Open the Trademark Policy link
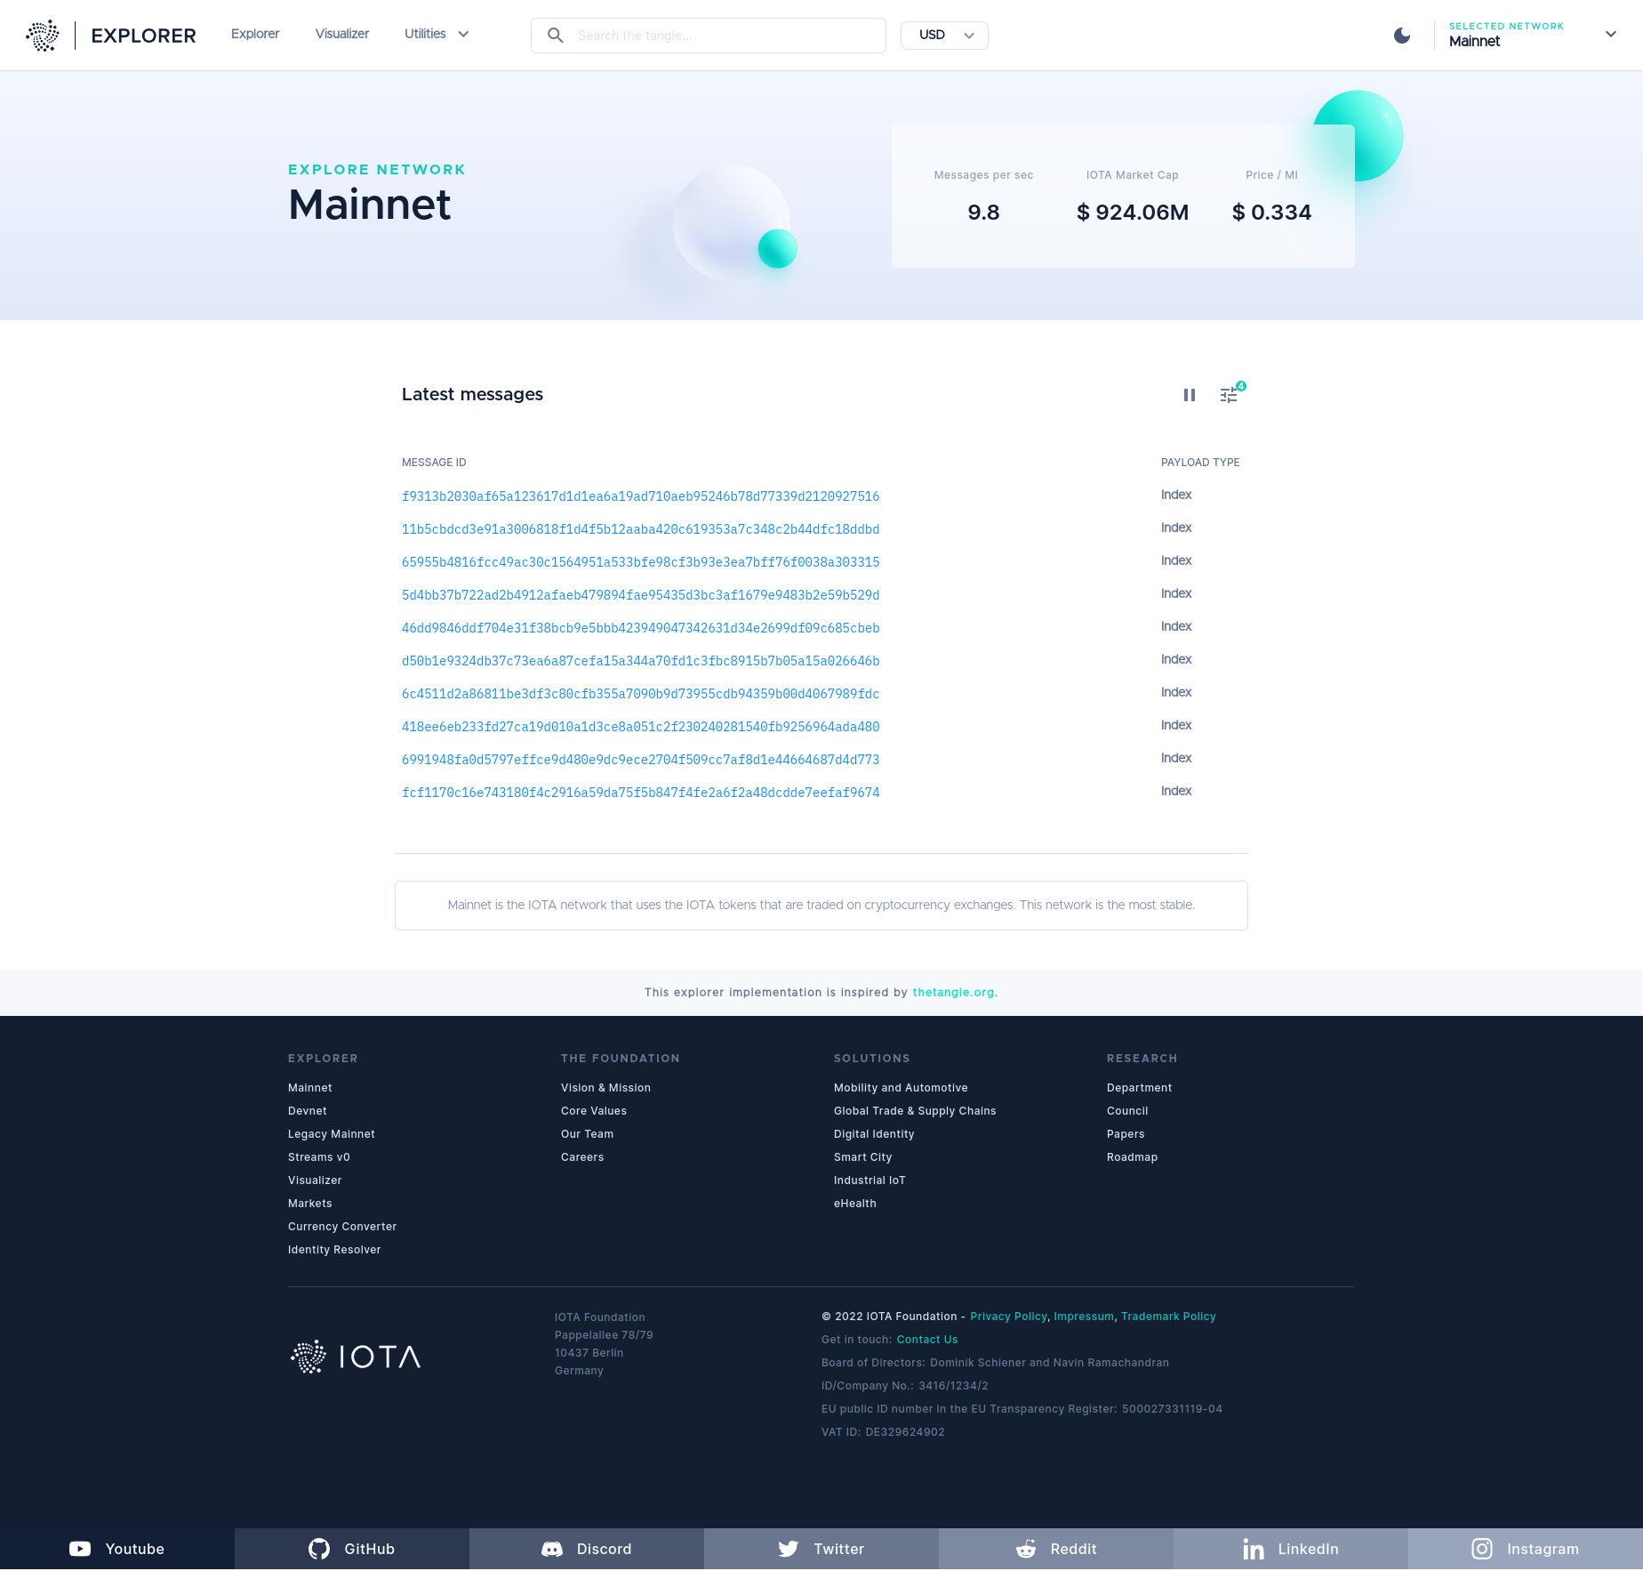Screen dimensions: 1643x1571 coord(1168,1317)
